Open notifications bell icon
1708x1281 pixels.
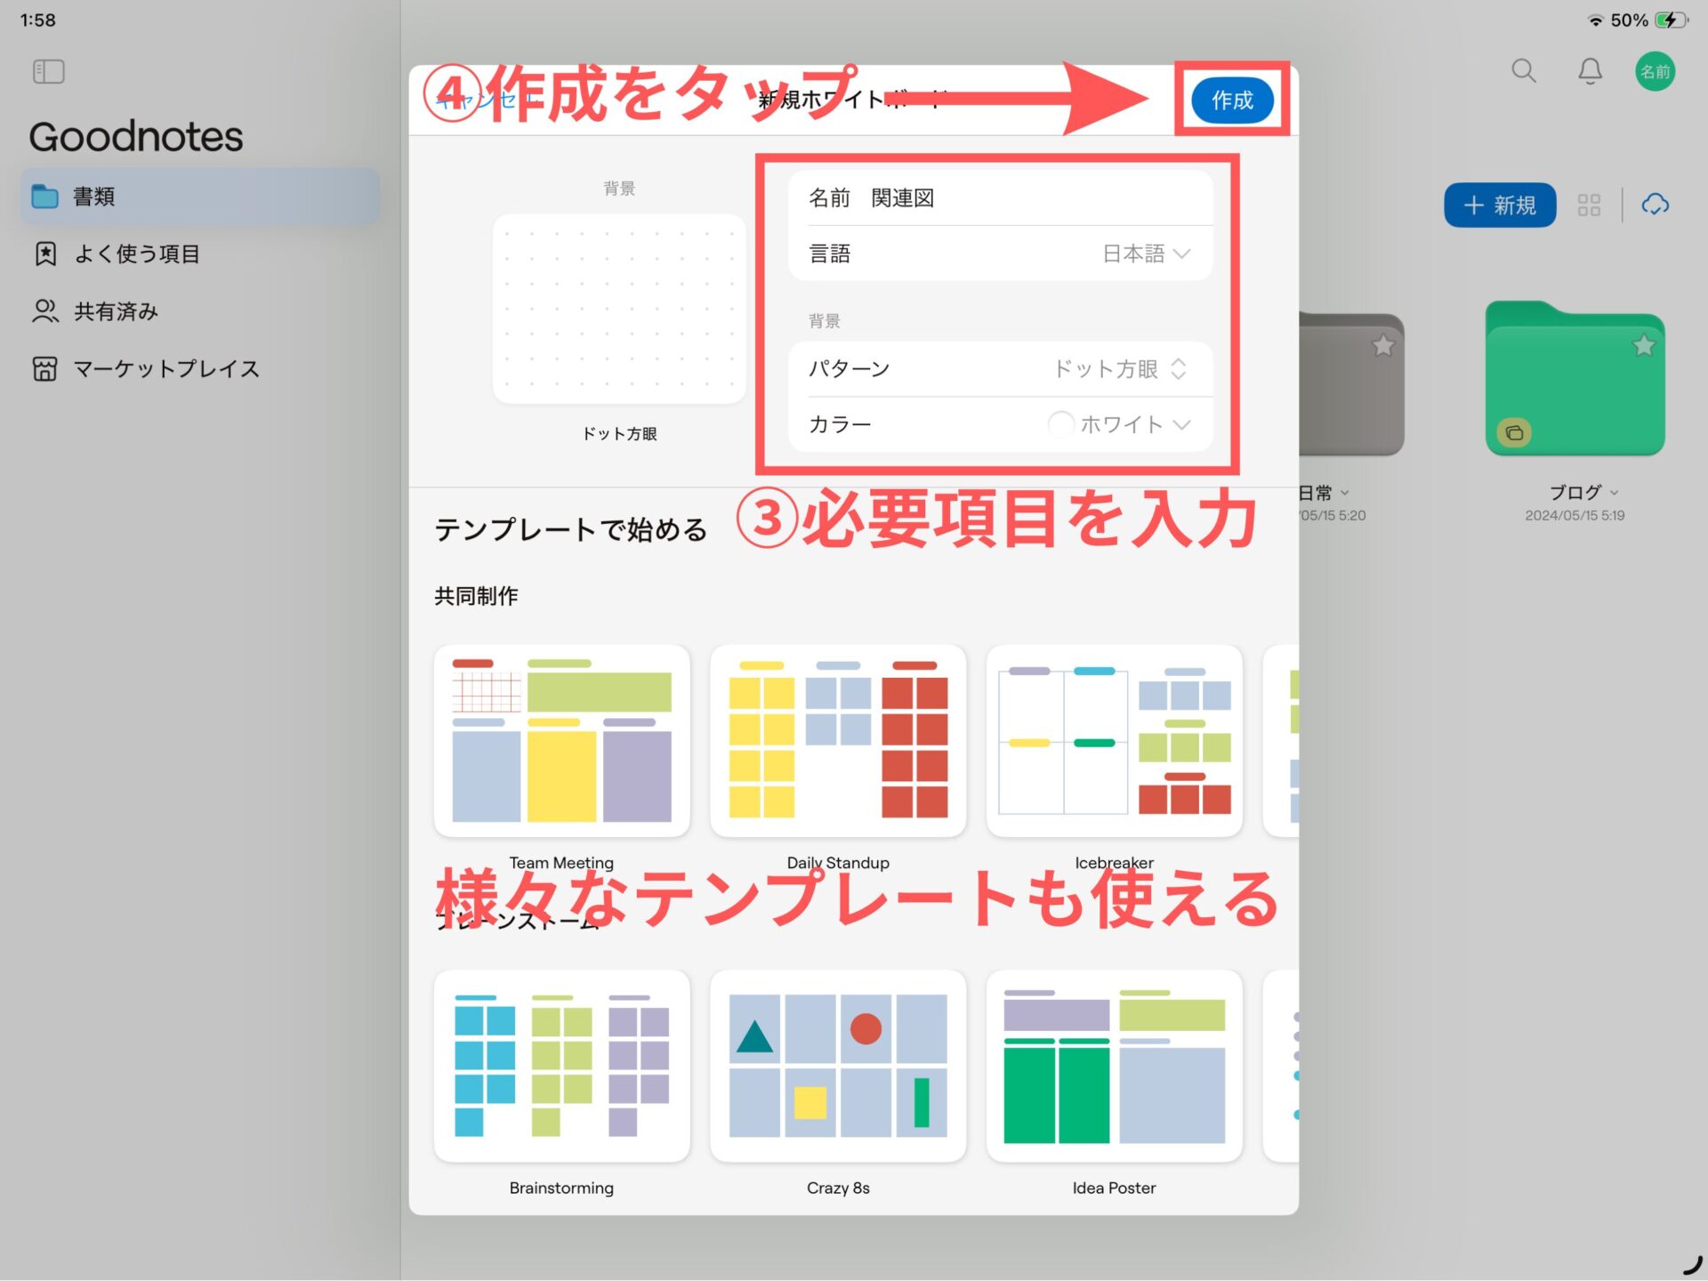coord(1590,71)
